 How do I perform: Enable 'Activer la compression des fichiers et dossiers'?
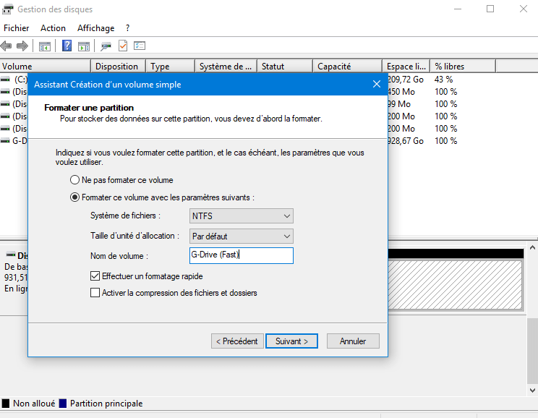(95, 293)
